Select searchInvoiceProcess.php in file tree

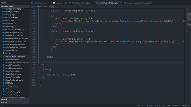[15, 56]
